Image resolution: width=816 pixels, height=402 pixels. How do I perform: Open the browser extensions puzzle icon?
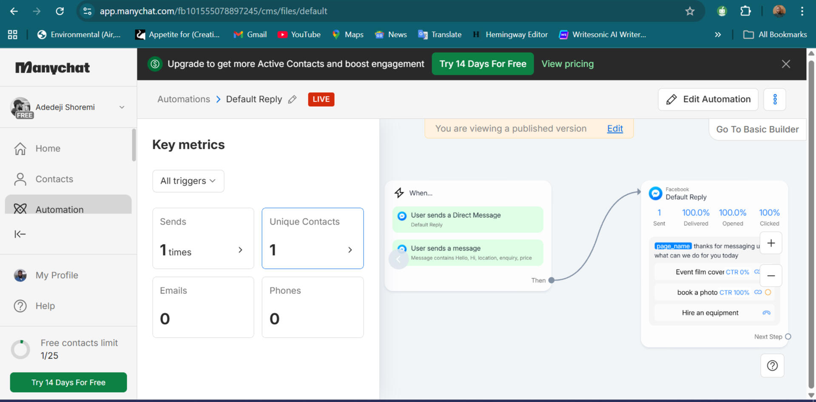[x=745, y=11]
